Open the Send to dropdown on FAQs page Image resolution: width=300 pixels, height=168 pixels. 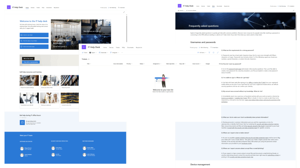[181, 11]
